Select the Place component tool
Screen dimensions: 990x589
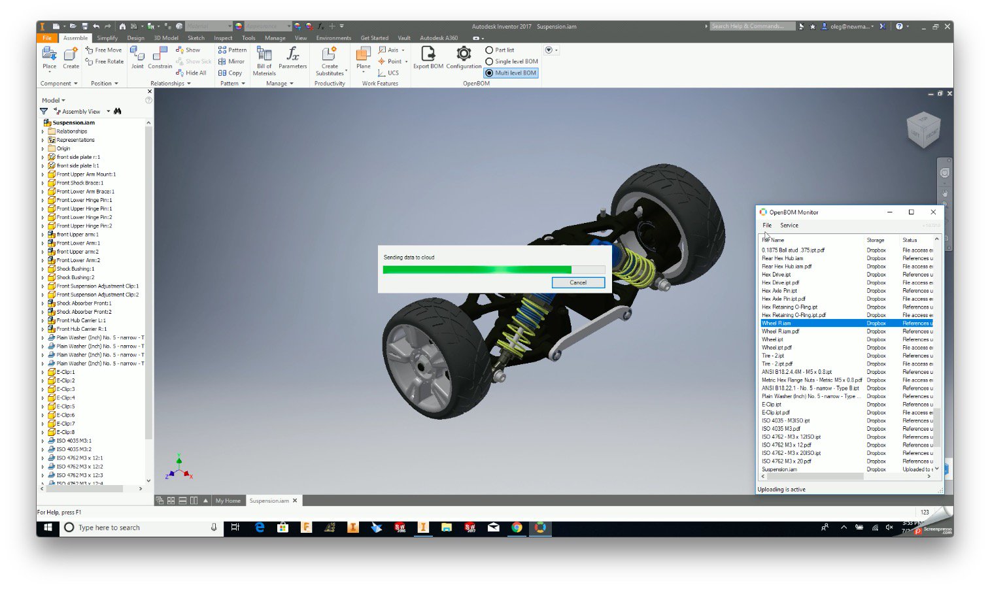click(x=48, y=59)
